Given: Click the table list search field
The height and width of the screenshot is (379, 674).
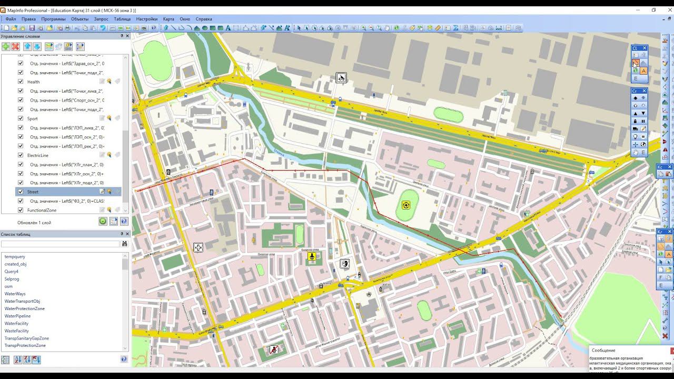Looking at the screenshot, I should pyautogui.click(x=60, y=244).
